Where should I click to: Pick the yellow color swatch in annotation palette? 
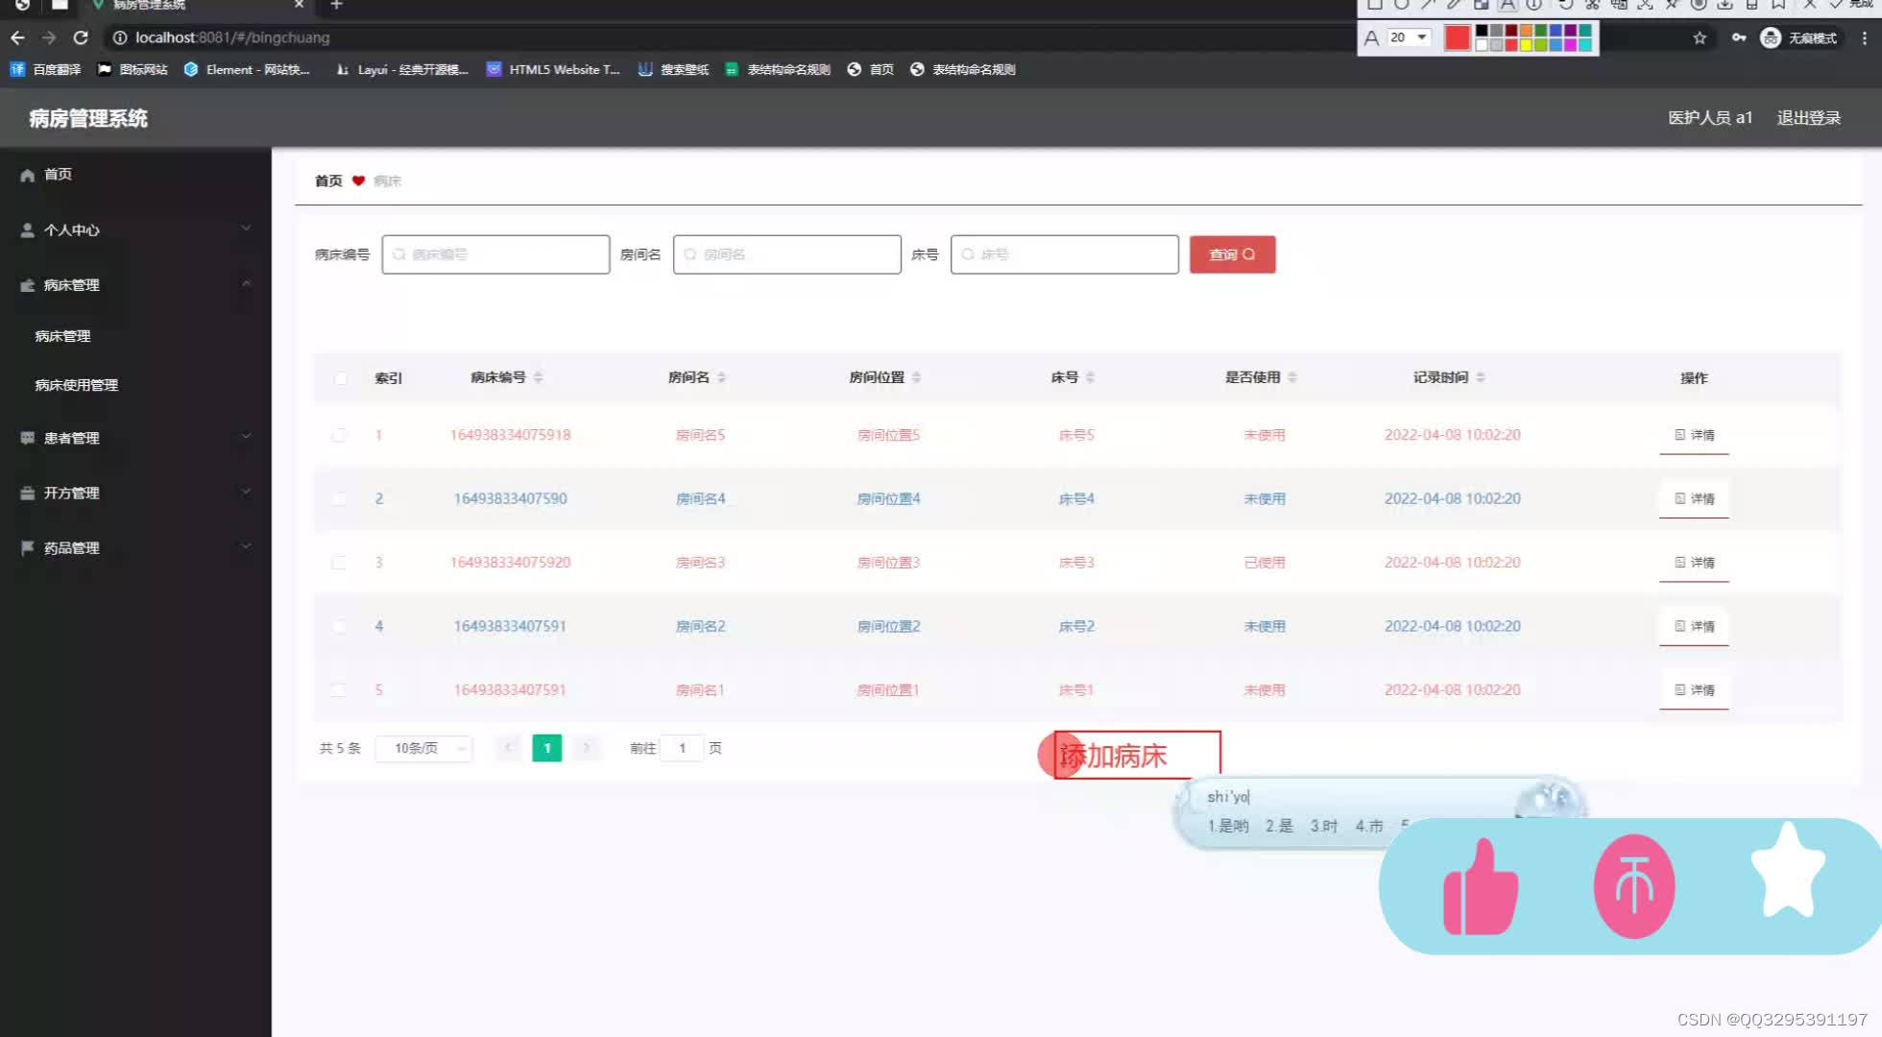(1526, 44)
